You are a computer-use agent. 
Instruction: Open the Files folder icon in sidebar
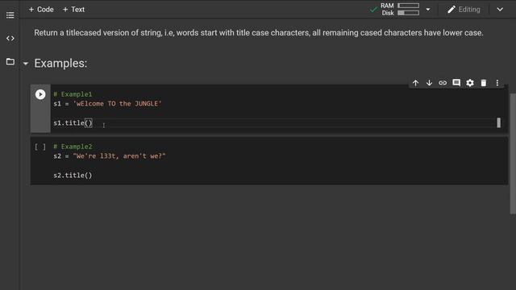tap(10, 61)
